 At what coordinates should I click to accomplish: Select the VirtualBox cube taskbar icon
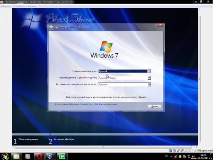tap(50, 156)
